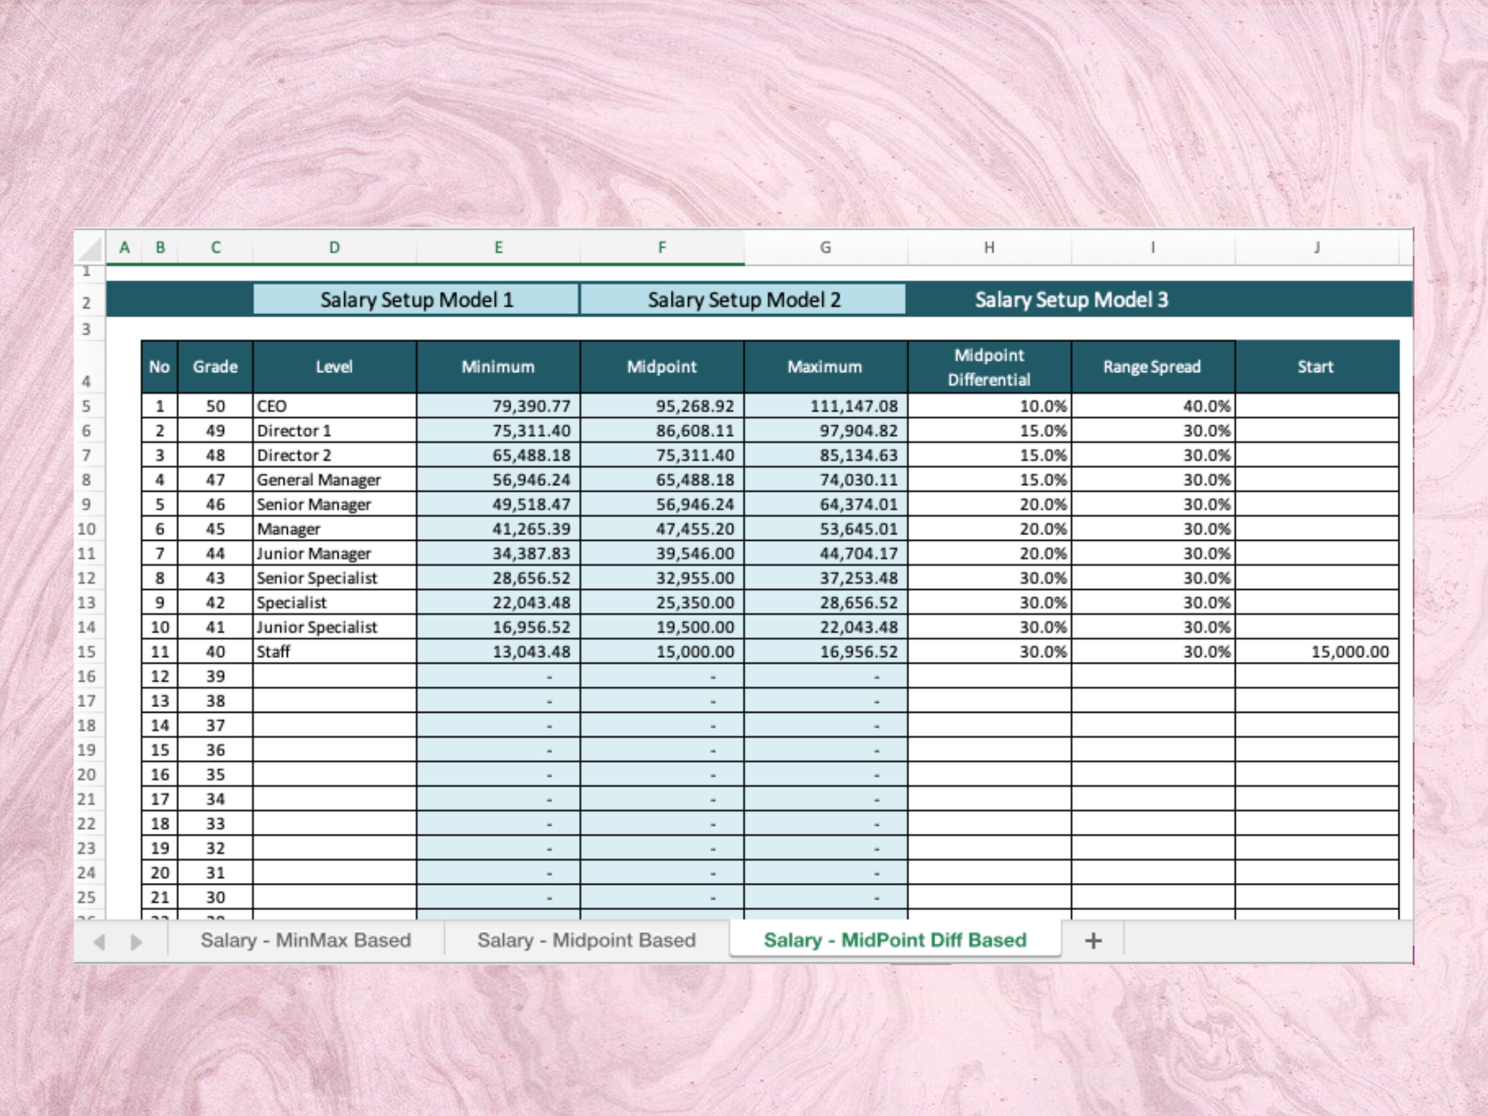Select the Salary - MidPoint Diff Based tab
The width and height of the screenshot is (1488, 1116).
click(893, 940)
